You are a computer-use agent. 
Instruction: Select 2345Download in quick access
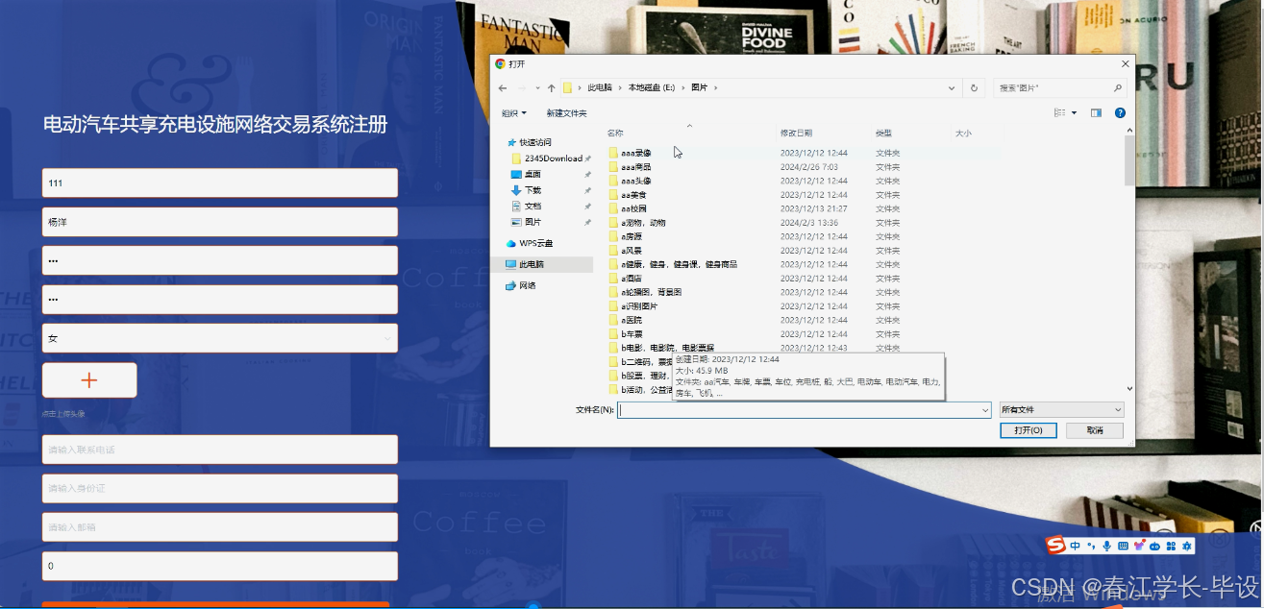[x=553, y=158]
